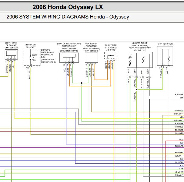This screenshot has height=182, width=184.
Task: Select the "BLU/BLK" label at right edge
Action: point(179,162)
